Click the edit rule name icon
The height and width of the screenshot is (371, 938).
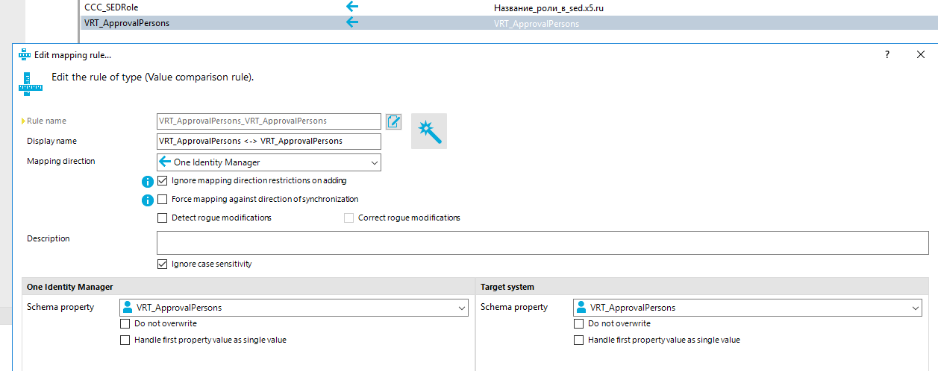[x=394, y=121]
